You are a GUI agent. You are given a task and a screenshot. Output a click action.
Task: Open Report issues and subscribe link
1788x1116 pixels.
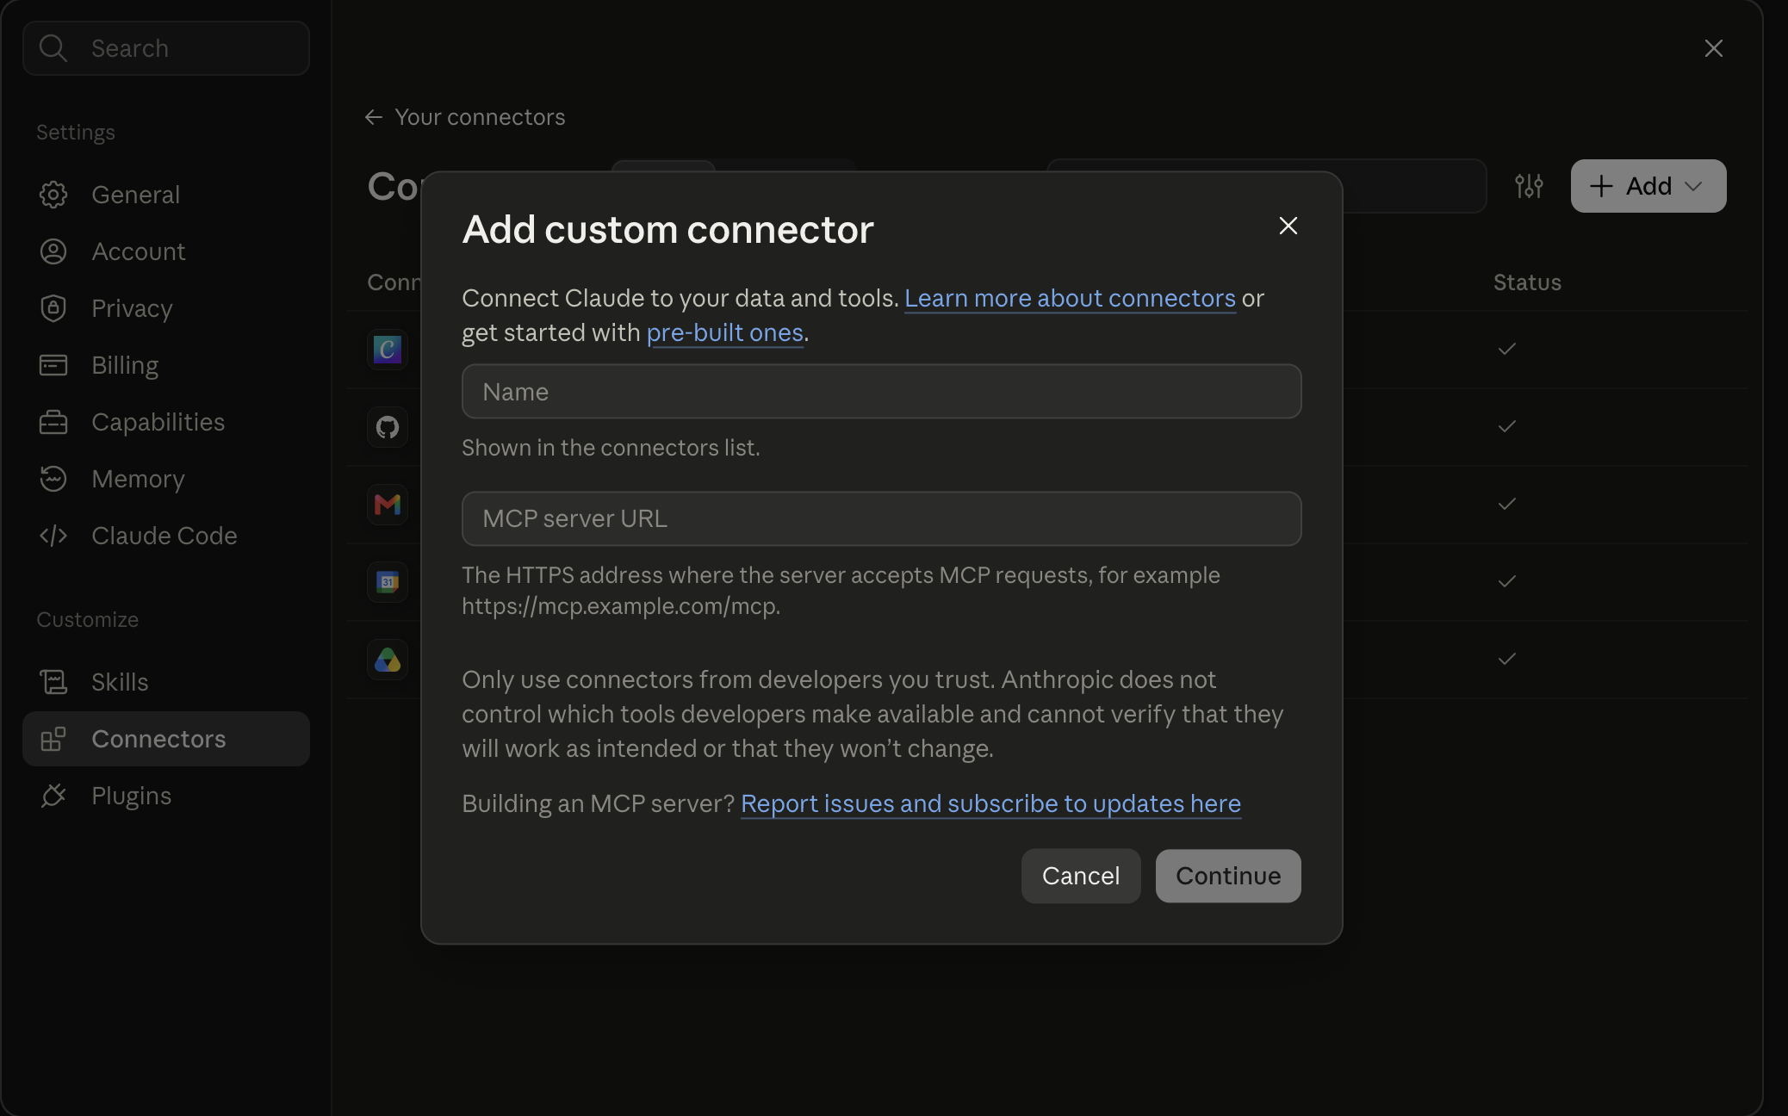tap(990, 803)
